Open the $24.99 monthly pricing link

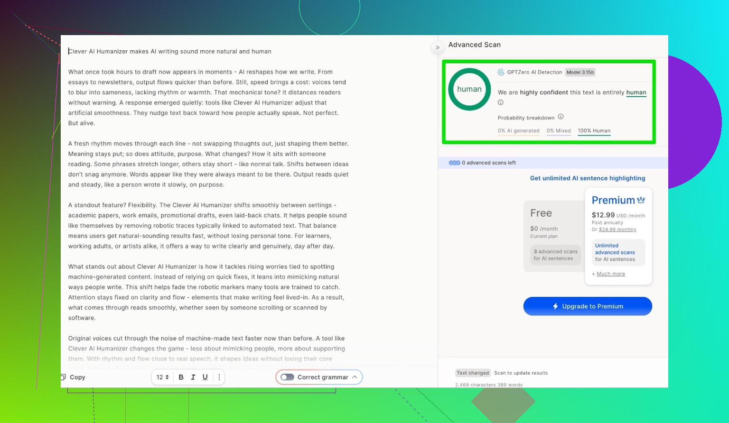[617, 230]
